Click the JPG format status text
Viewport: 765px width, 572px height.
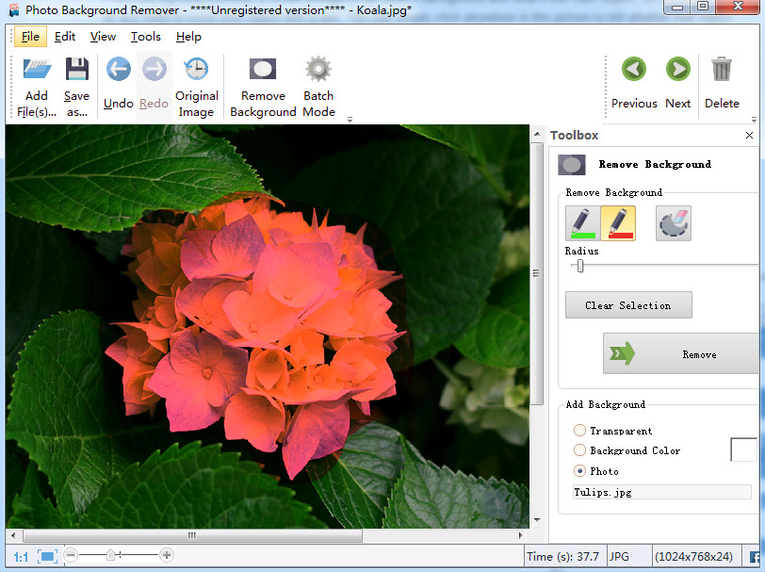(619, 557)
